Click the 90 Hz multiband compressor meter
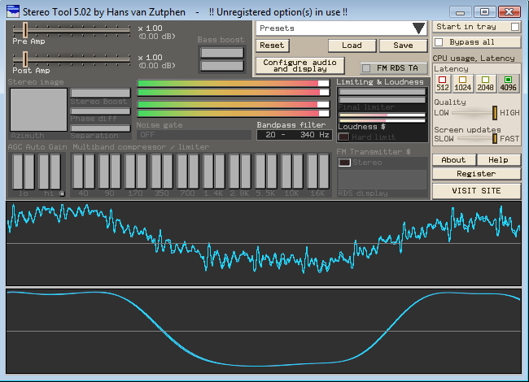This screenshot has width=529, height=382. (x=110, y=171)
